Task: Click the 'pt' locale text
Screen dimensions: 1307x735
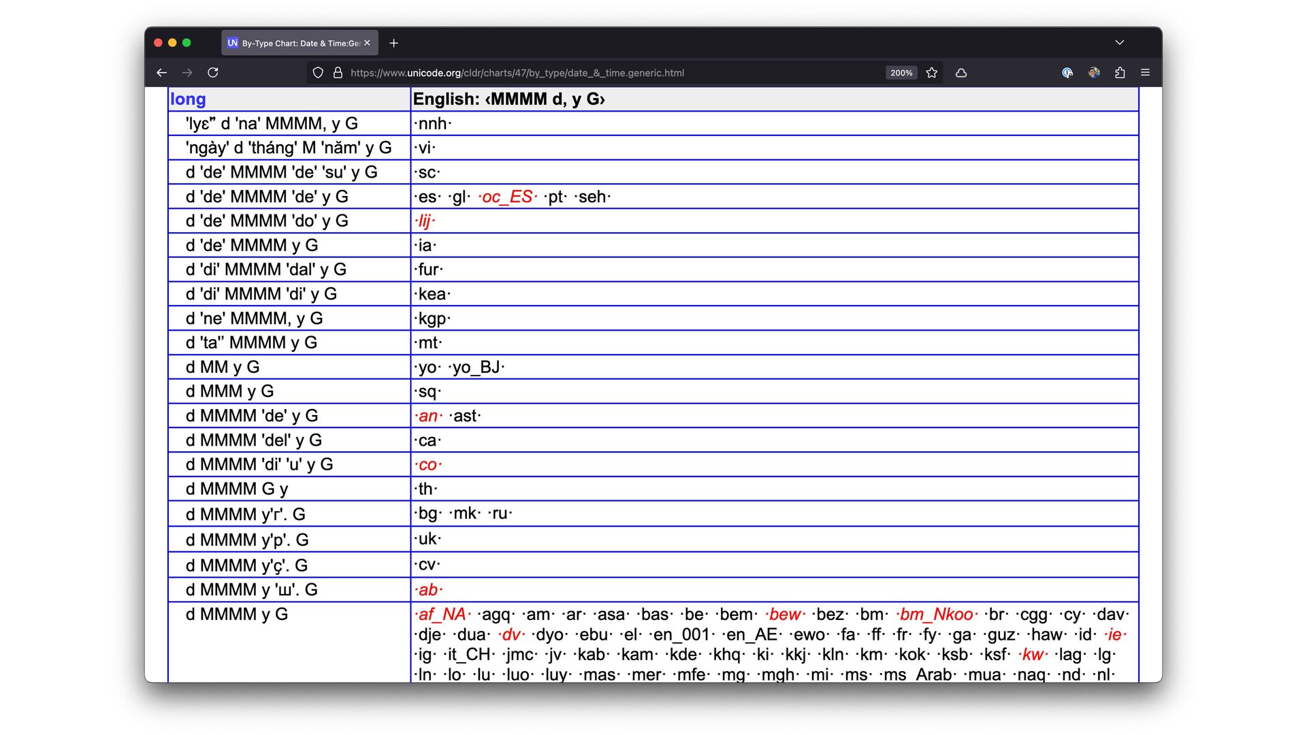Action: coord(555,197)
